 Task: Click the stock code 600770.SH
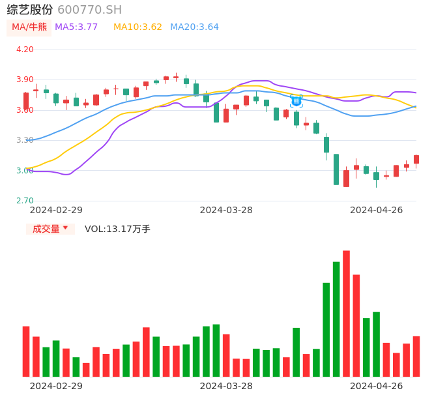[x=89, y=10]
